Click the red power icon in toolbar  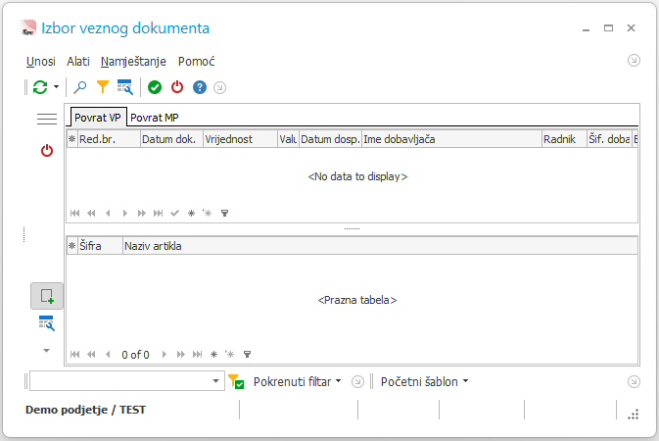177,87
